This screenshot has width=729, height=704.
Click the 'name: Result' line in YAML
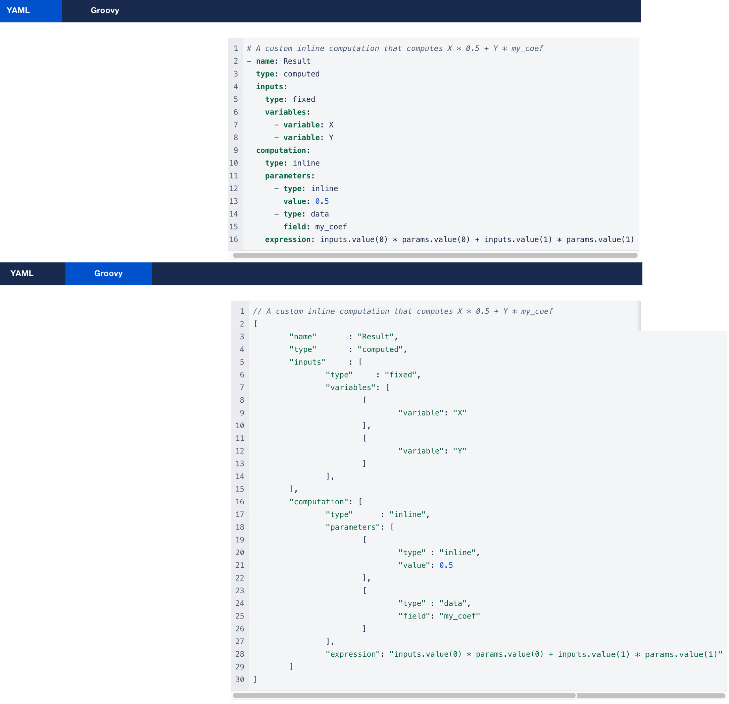[283, 61]
